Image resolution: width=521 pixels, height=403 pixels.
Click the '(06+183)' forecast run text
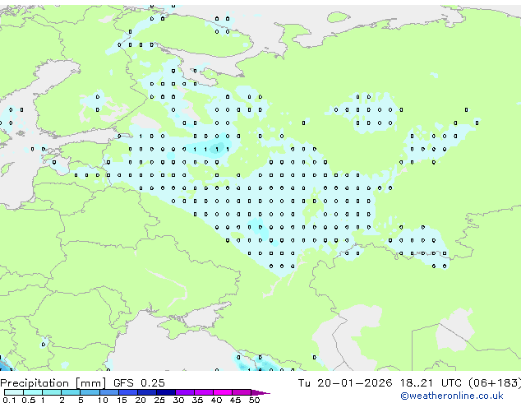(495, 383)
